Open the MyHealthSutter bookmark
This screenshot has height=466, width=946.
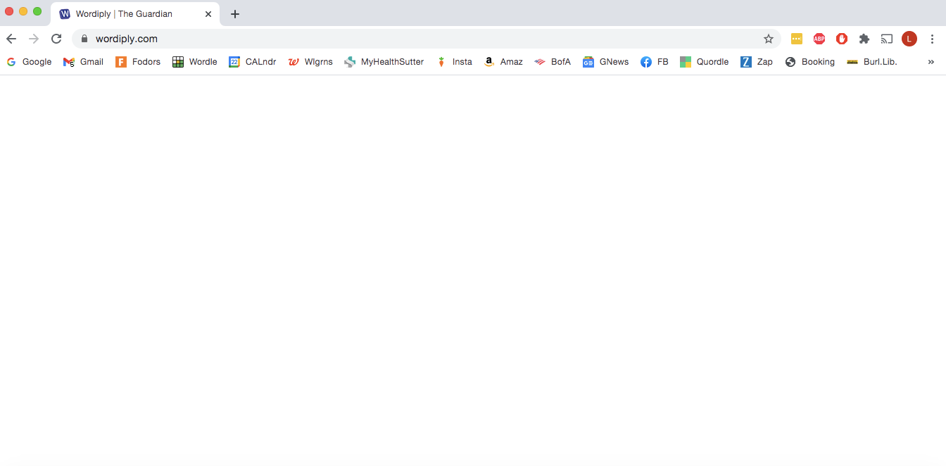(x=384, y=62)
